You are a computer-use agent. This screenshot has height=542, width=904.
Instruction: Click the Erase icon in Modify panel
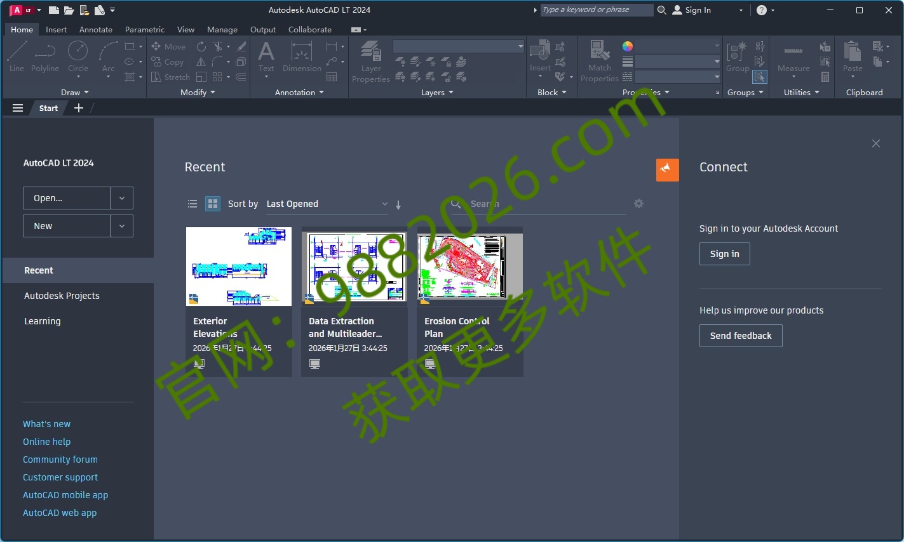point(241,46)
